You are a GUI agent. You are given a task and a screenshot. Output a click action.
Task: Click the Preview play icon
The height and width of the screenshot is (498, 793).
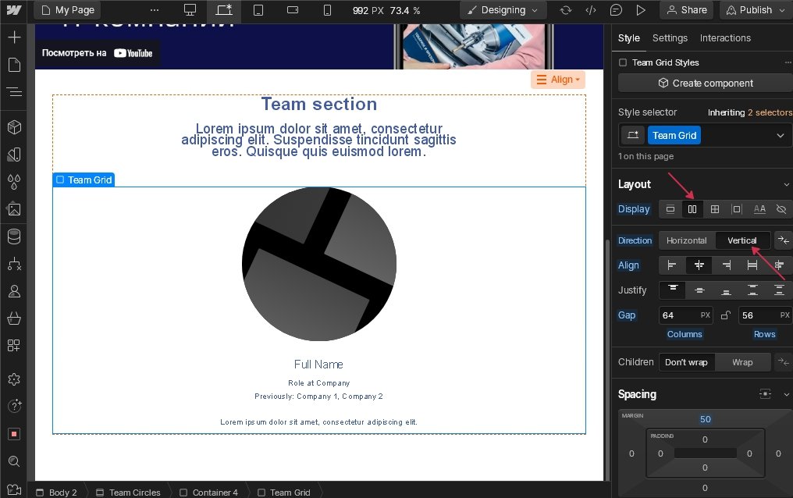pos(641,10)
